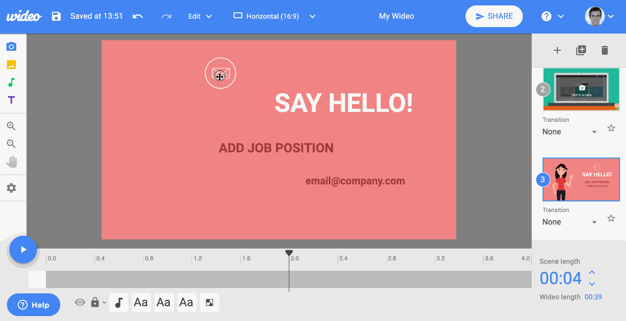Toggle the lock on timeline elements

[x=95, y=302]
